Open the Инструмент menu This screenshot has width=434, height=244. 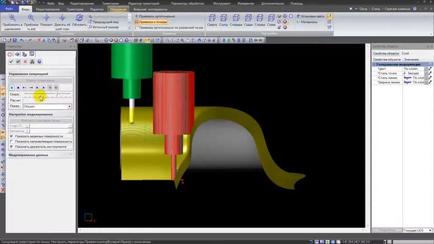coord(222,3)
